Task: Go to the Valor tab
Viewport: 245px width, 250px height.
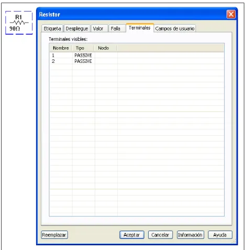Action: click(99, 28)
